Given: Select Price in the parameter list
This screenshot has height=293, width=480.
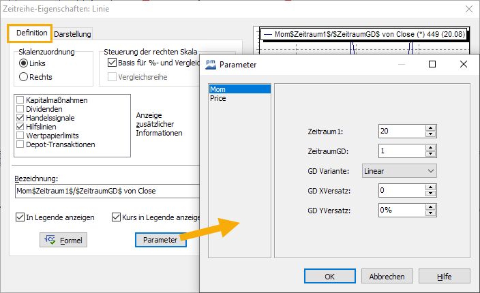Looking at the screenshot, I should pos(218,98).
